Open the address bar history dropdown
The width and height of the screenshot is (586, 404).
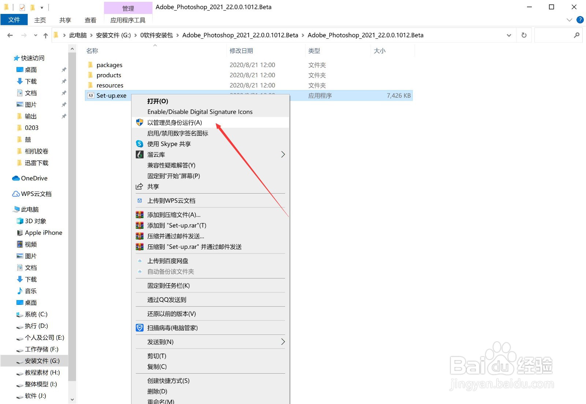coord(509,35)
